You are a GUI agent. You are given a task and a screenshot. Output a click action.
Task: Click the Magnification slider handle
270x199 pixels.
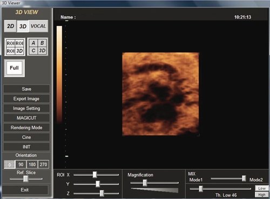145,183
